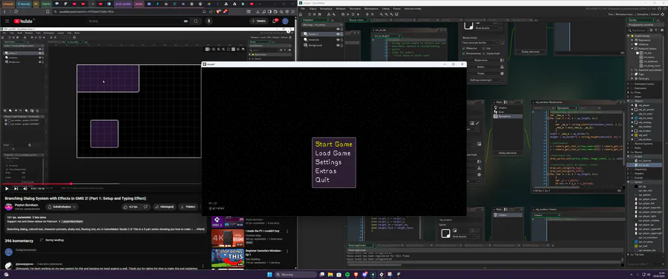Viewport: 668px width, 279px height.
Task: Toggle lock of Background layer
Action: (341, 45)
